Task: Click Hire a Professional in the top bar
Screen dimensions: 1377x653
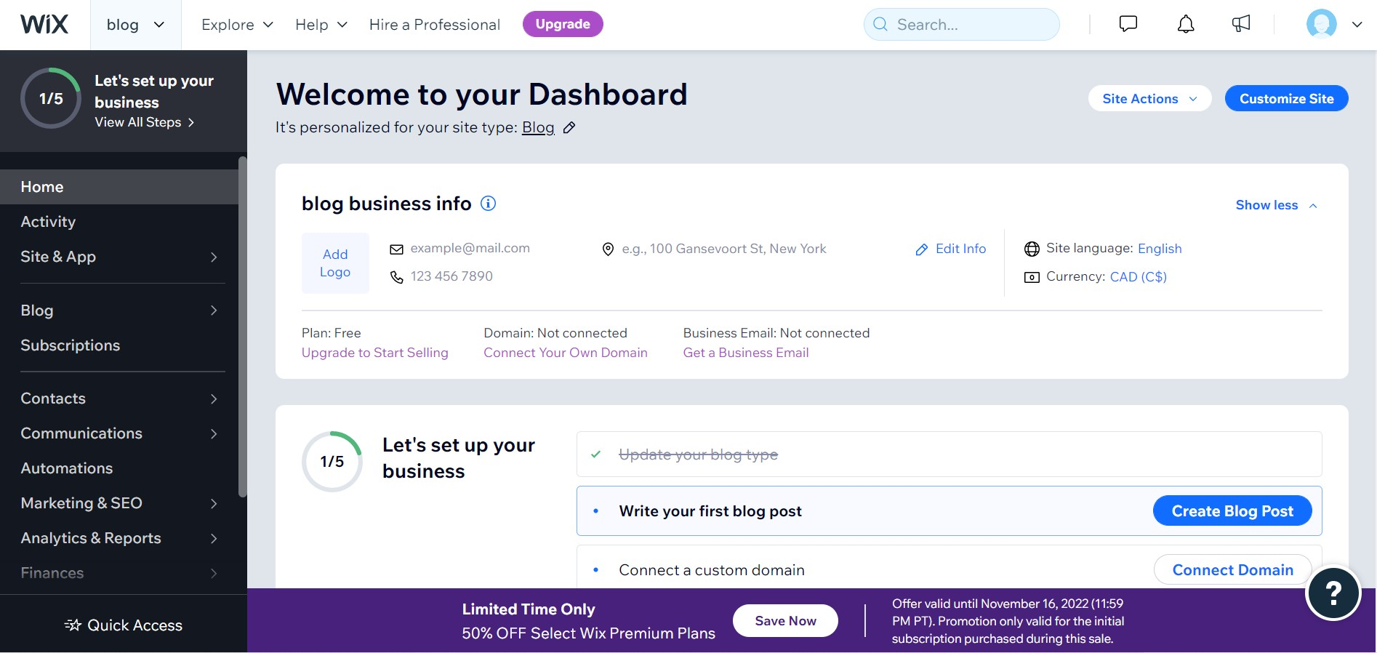Action: click(435, 25)
